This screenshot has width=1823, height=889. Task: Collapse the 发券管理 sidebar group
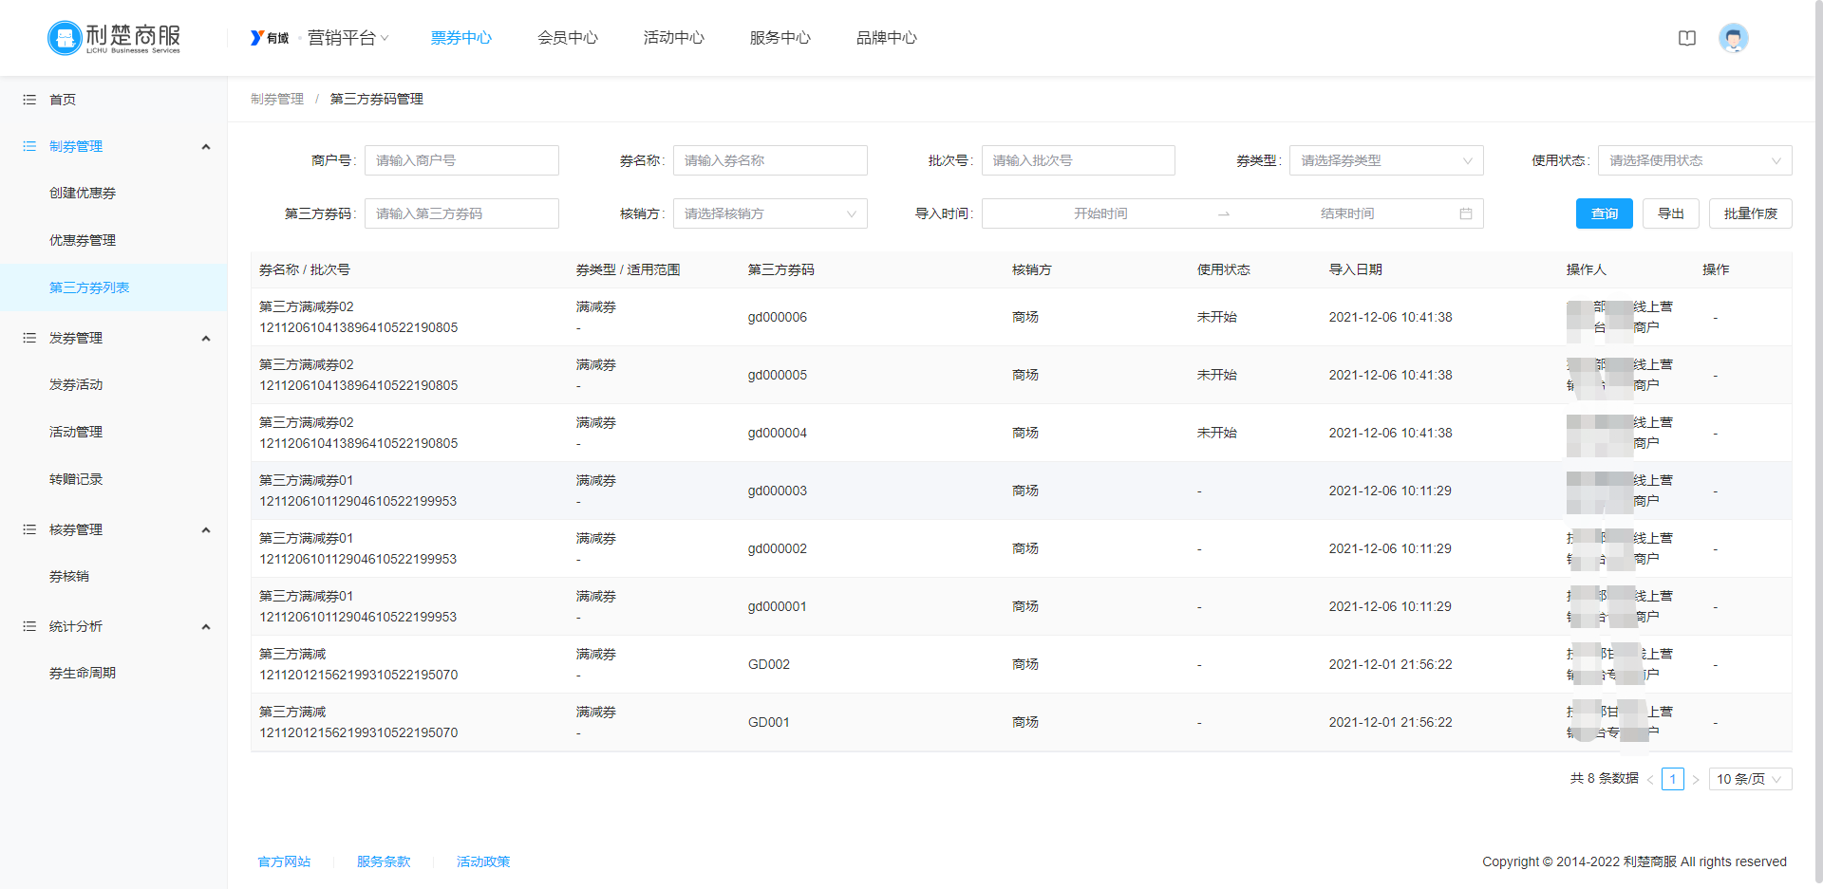click(206, 338)
